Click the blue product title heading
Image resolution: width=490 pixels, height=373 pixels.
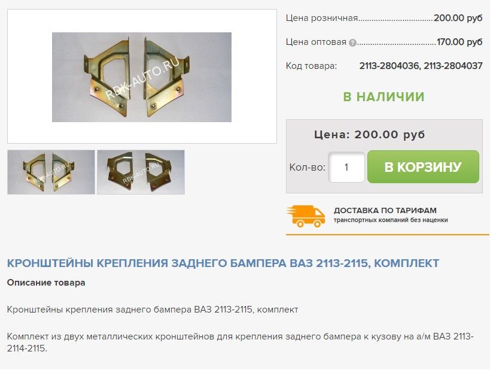point(223,263)
